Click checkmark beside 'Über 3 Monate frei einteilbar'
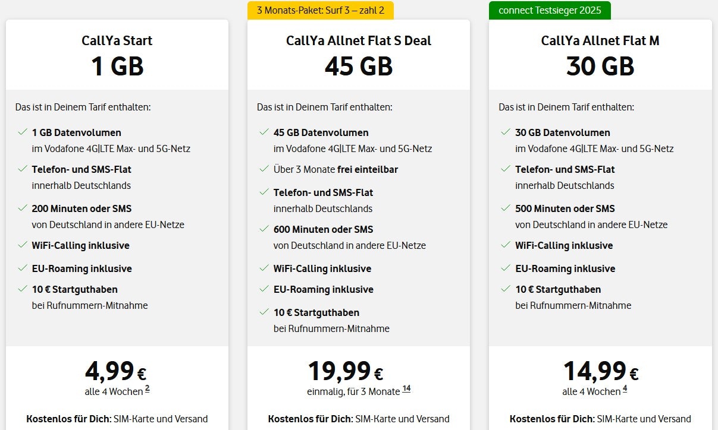Screen dimensions: 718x430 pos(264,169)
